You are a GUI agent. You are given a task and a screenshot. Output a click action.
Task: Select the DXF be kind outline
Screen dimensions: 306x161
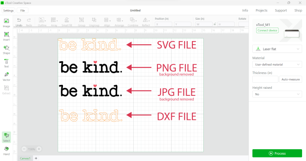(x=91, y=115)
